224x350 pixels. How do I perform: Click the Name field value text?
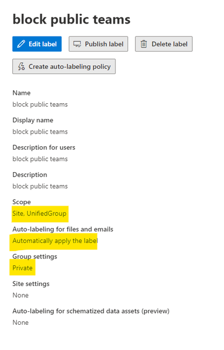pos(40,104)
